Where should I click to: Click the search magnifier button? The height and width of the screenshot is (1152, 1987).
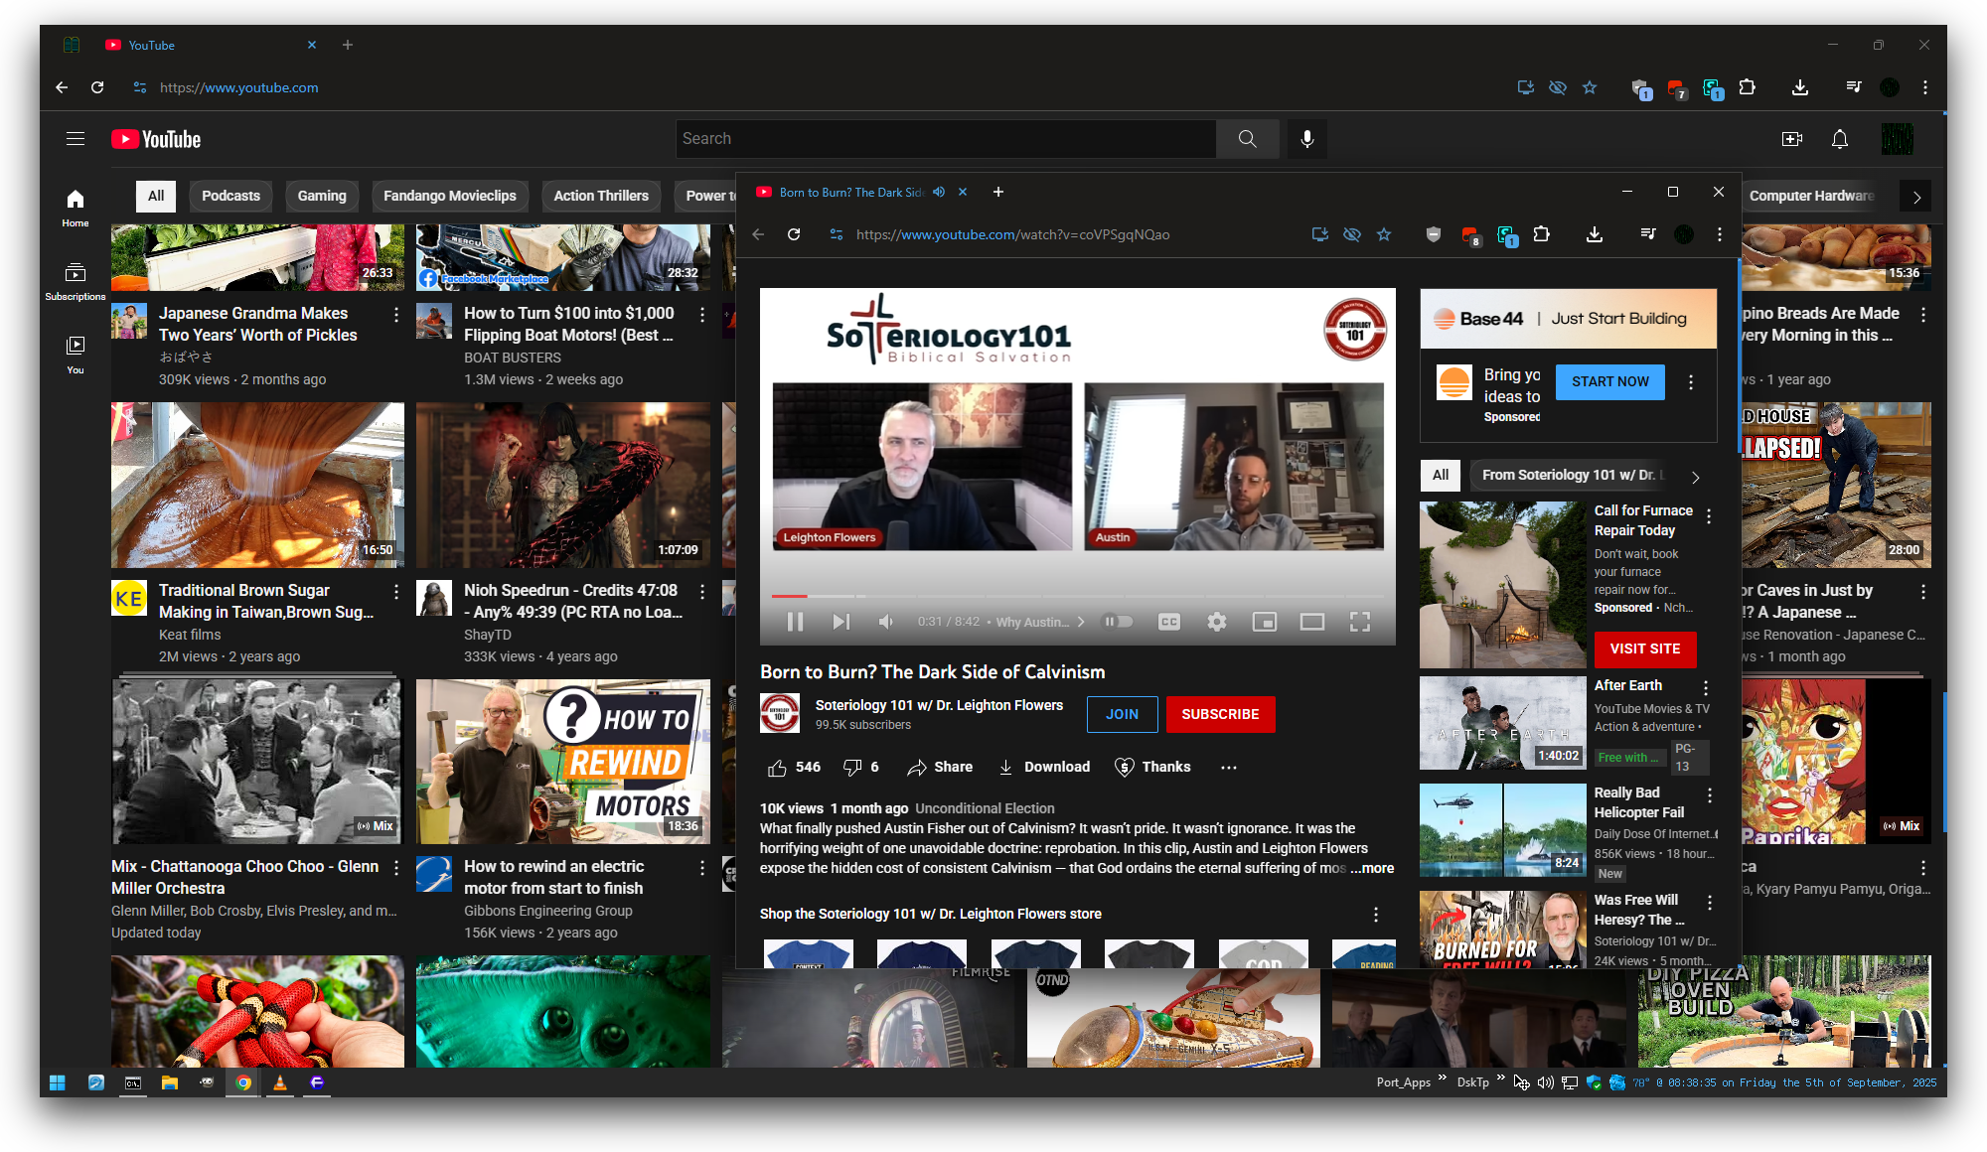coord(1247,139)
